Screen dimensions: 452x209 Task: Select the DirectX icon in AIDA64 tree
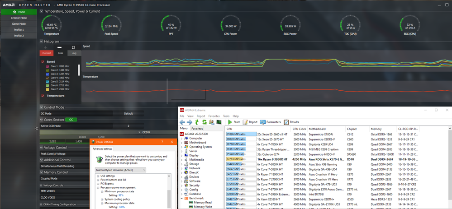click(186, 172)
